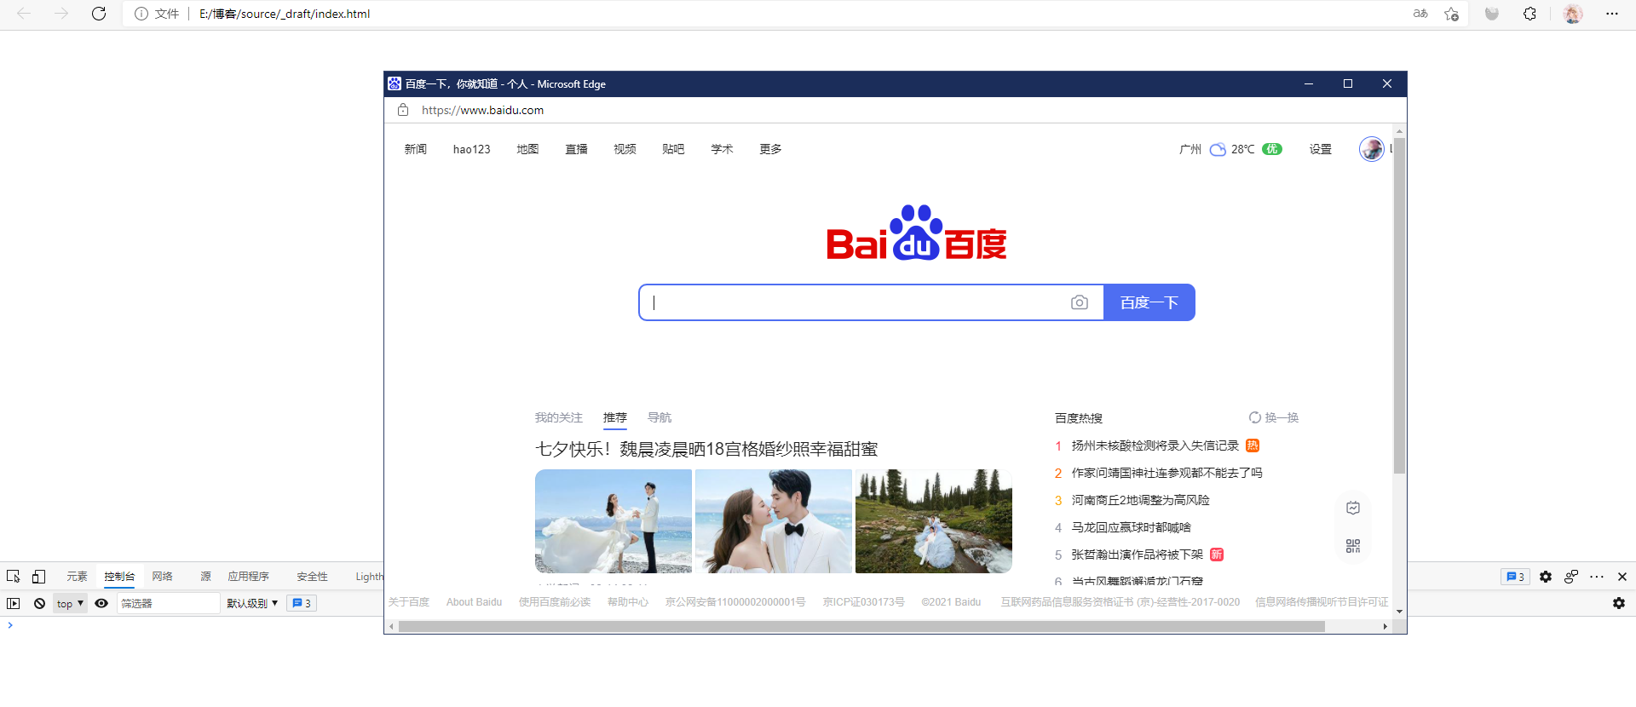Screen dimensions: 1636x707
Task: Click the weather cloud icon
Action: 1218,150
